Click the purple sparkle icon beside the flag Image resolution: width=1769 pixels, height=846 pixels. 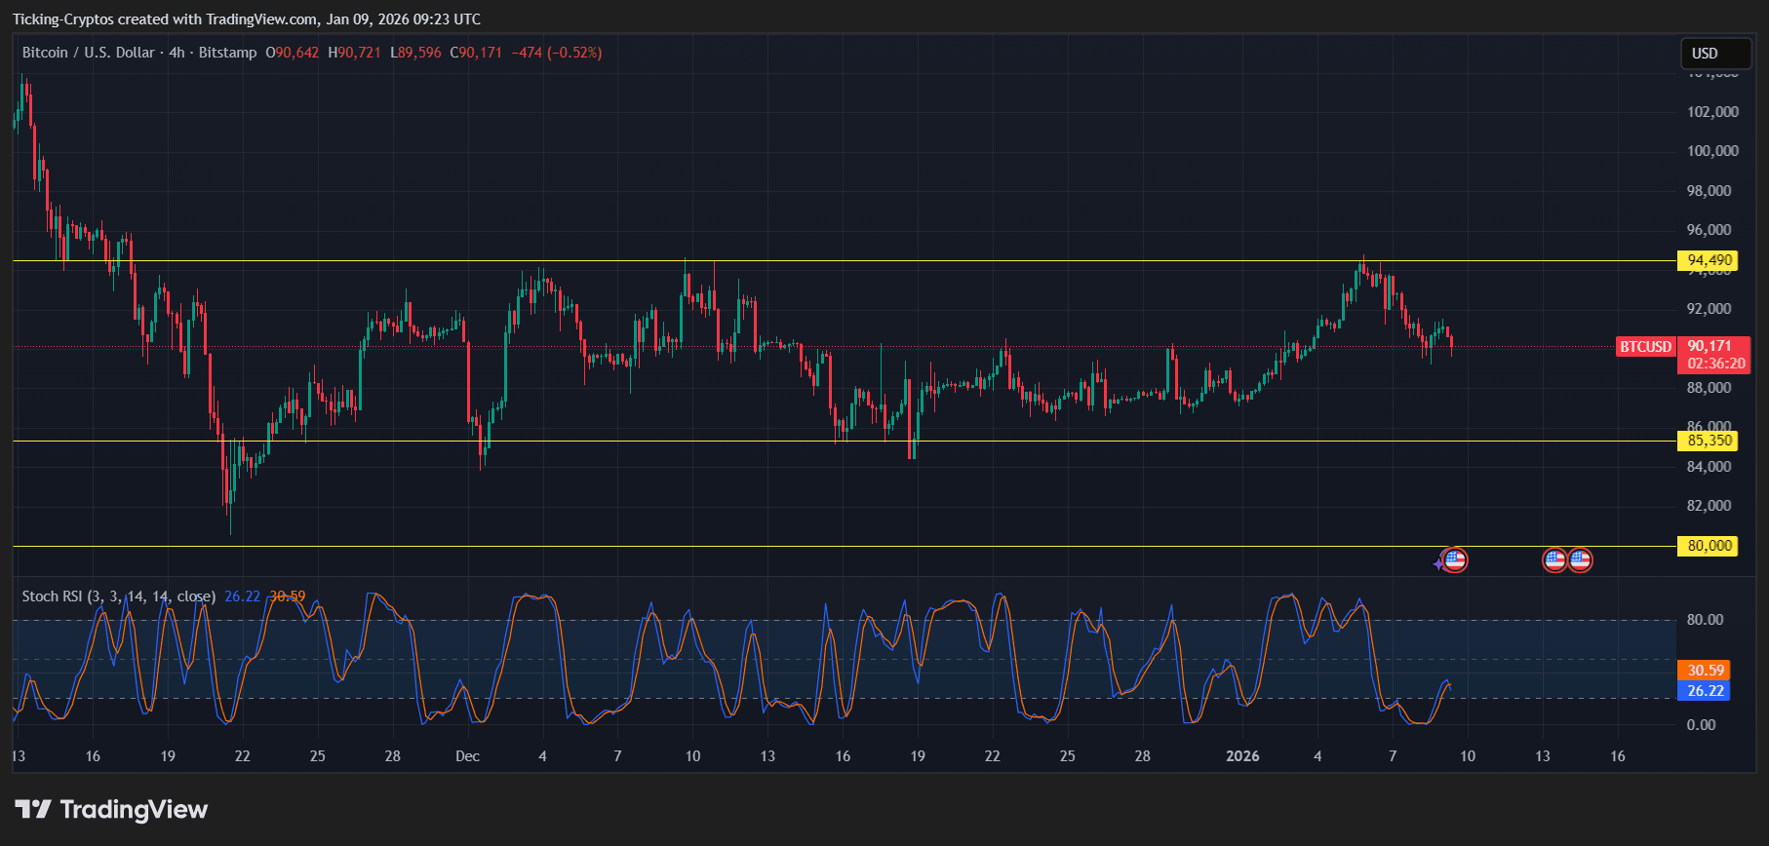click(1438, 563)
